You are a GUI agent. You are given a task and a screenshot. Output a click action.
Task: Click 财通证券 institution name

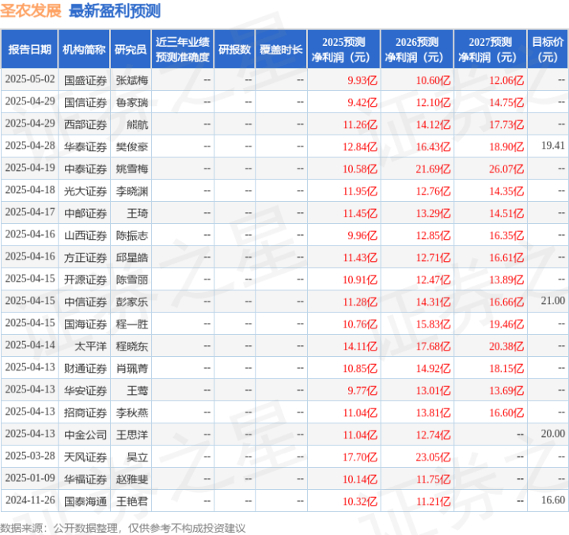[x=85, y=368]
